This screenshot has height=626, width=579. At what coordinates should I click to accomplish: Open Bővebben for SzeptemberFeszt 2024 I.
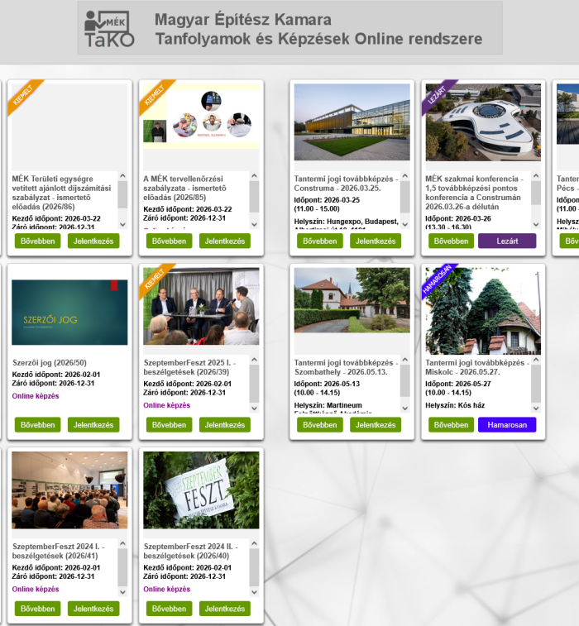point(38,609)
